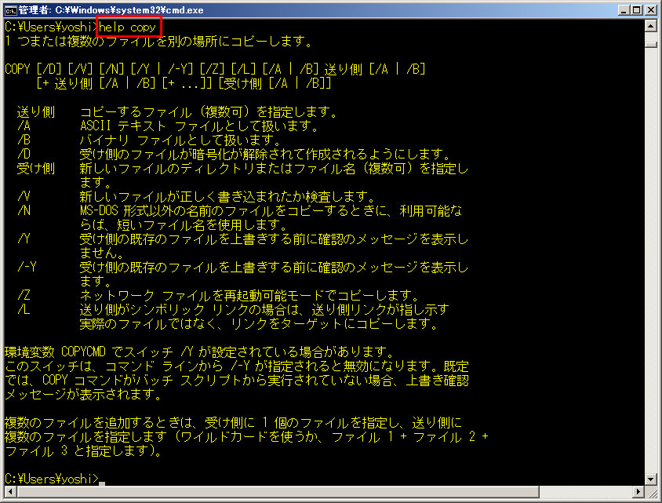The height and width of the screenshot is (503, 662).
Task: Click the '受け側' destination description row
Action: tap(243, 175)
